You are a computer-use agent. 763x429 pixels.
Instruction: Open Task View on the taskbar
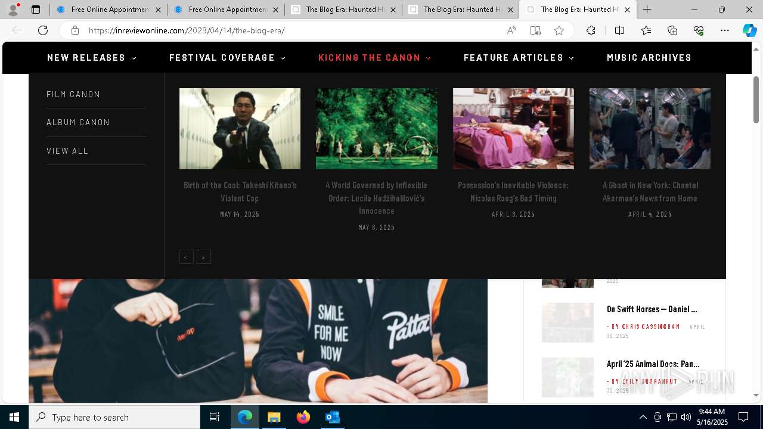(215, 417)
